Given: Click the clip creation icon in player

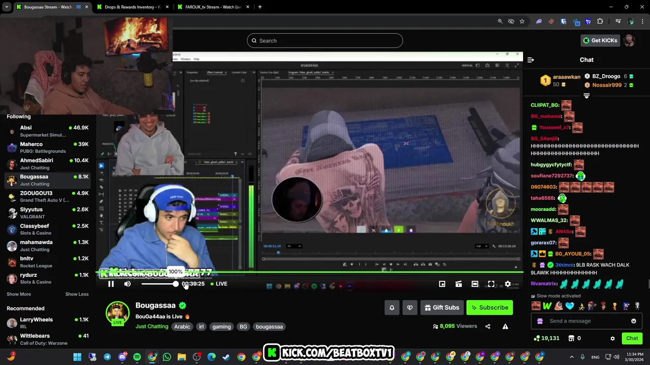Looking at the screenshot, I should [459, 284].
